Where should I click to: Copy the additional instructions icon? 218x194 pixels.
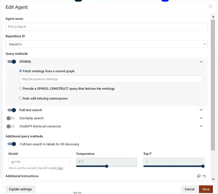[x=199, y=176]
